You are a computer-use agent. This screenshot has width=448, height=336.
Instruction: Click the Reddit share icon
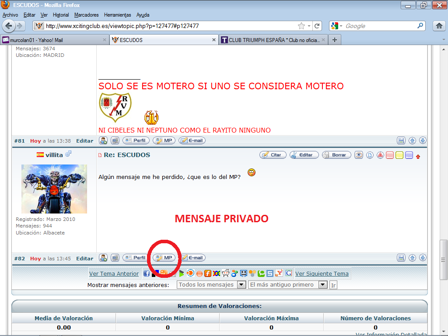pos(225,273)
